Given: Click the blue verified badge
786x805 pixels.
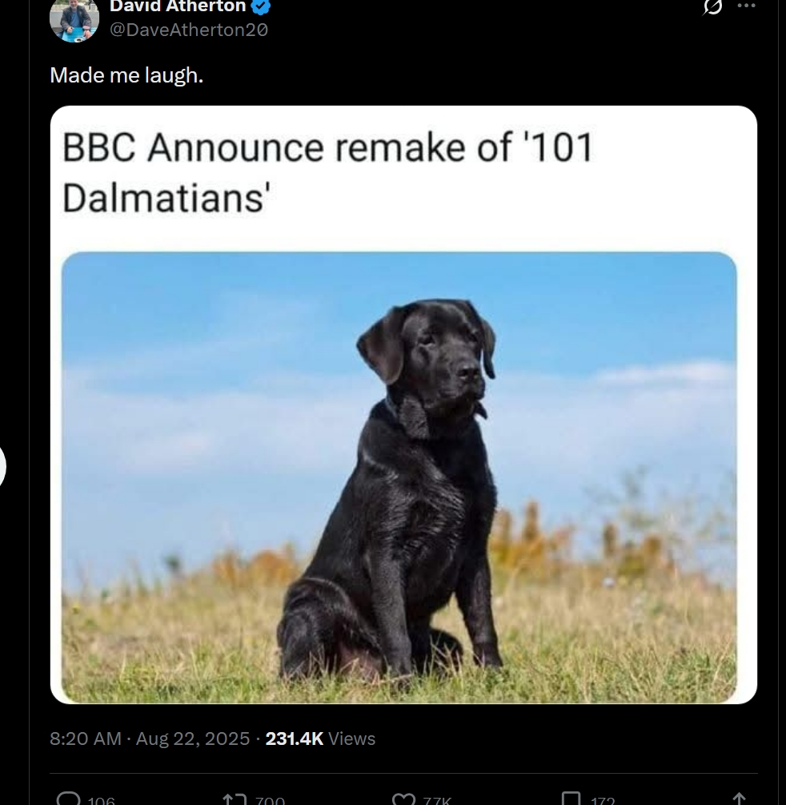Looking at the screenshot, I should [x=262, y=7].
